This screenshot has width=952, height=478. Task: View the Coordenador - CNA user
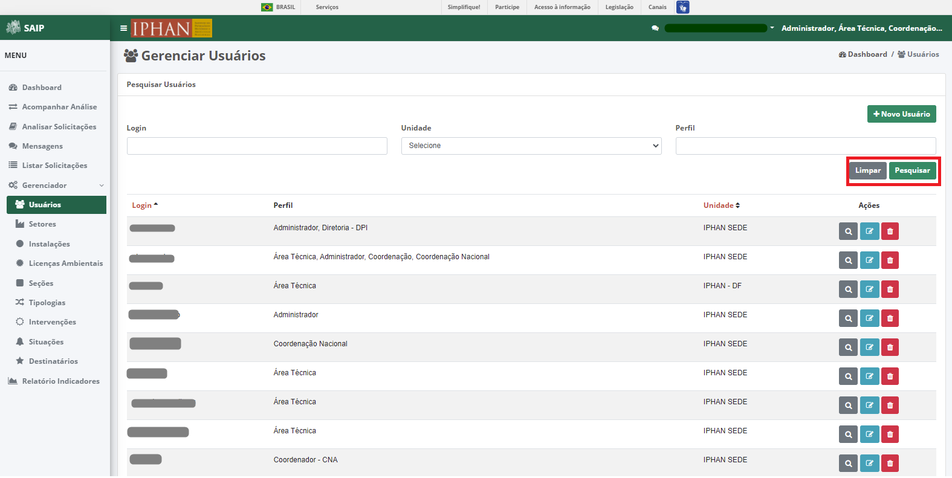pyautogui.click(x=848, y=463)
